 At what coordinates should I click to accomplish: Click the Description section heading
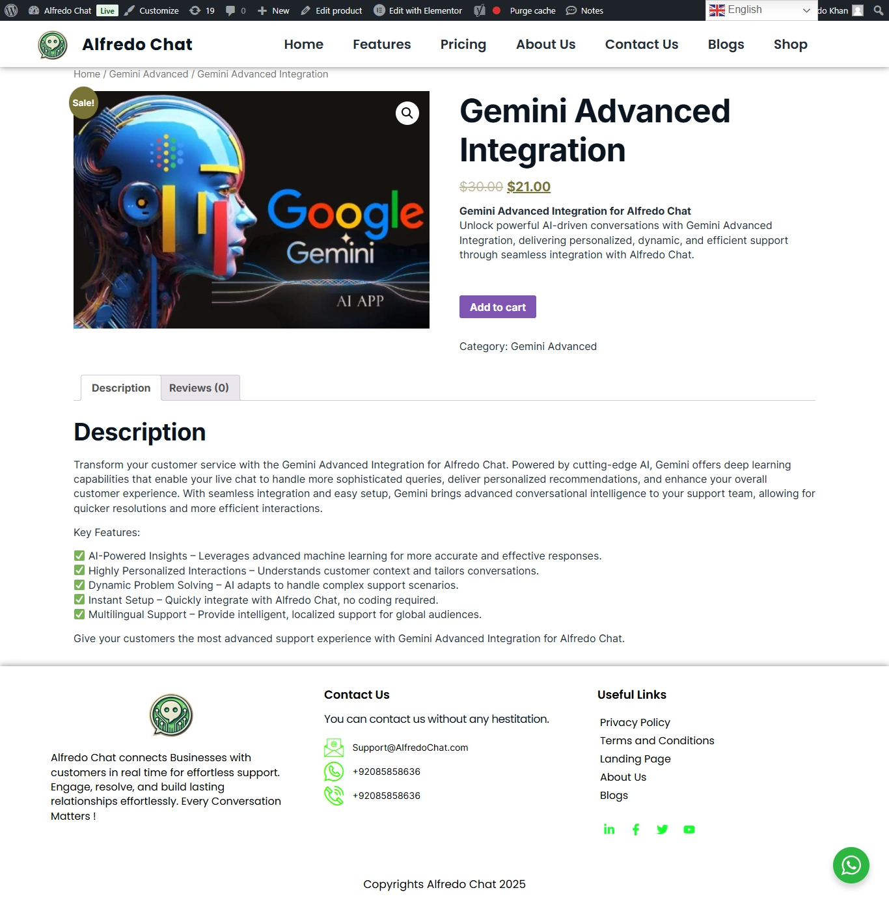pyautogui.click(x=140, y=432)
